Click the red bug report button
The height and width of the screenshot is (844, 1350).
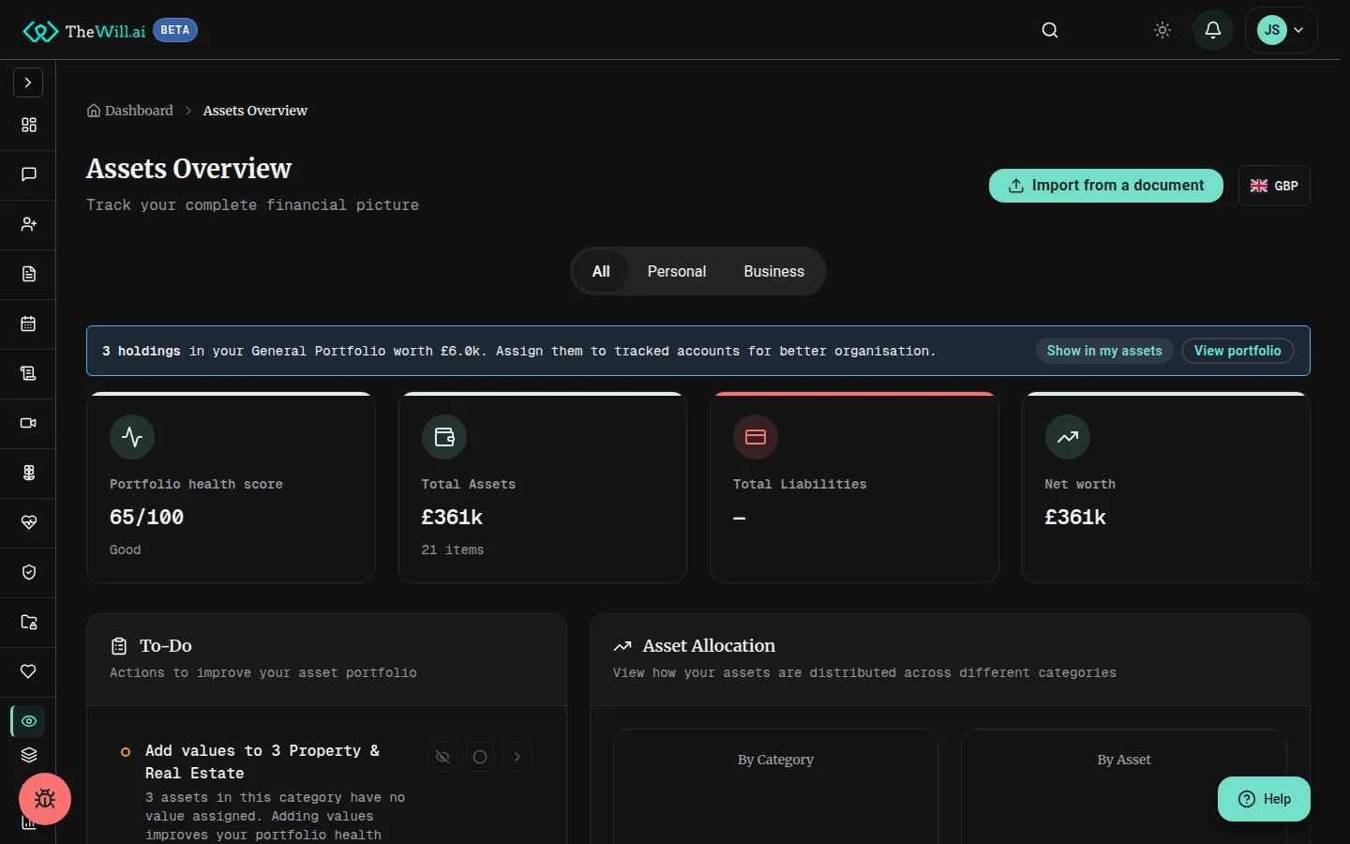[45, 799]
